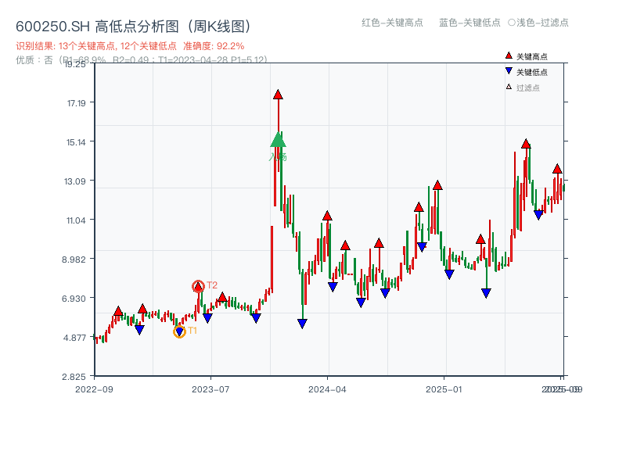Click the deepest blue triangle low near 2024-04
Image resolution: width=626 pixels, height=469 pixels.
pyautogui.click(x=302, y=322)
